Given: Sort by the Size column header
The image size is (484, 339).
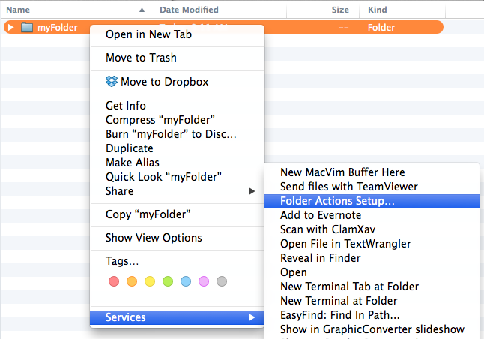Looking at the screenshot, I should pos(340,10).
